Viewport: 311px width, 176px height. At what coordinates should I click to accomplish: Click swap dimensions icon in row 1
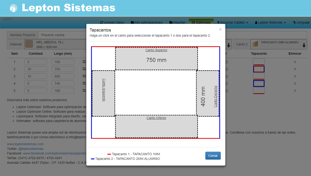coord(84,62)
